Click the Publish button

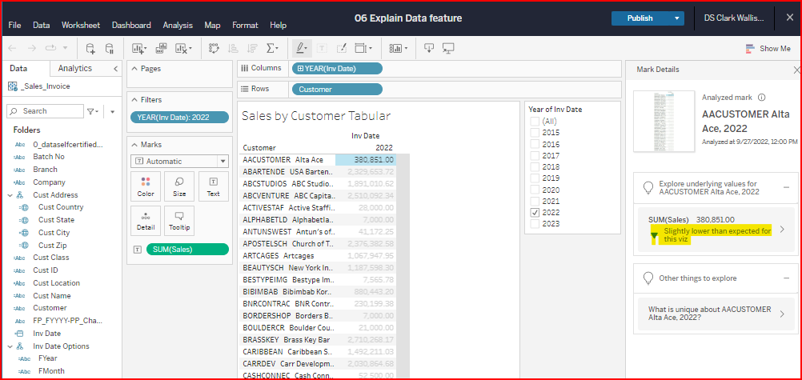pos(640,18)
